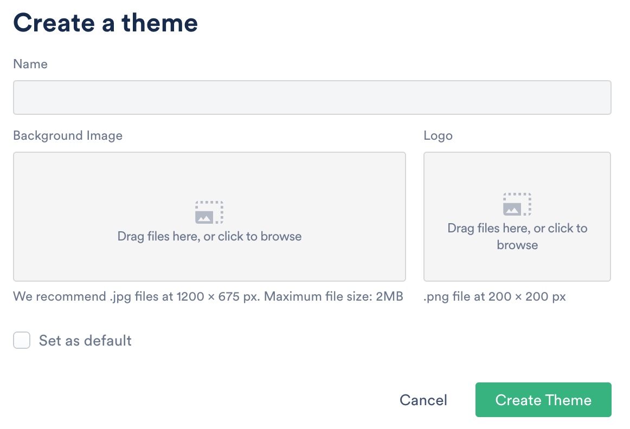Click the image icon in Background Image dropzone
The height and width of the screenshot is (429, 630).
[x=209, y=212]
